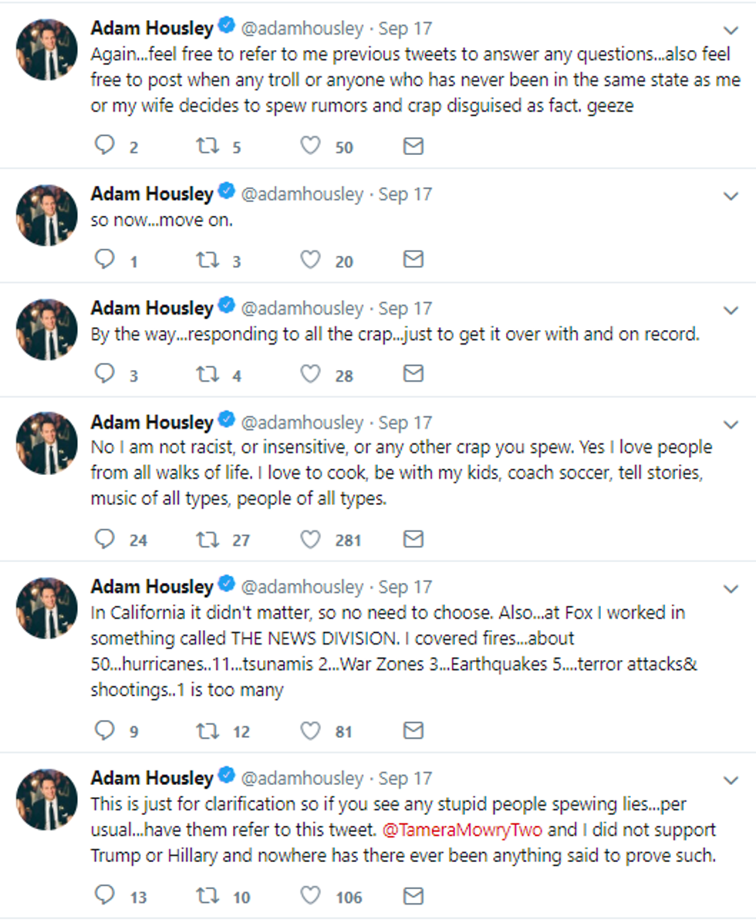Open the Sep 17 timestamp of the California tweet
Screen dimensions: 756x923
(405, 588)
